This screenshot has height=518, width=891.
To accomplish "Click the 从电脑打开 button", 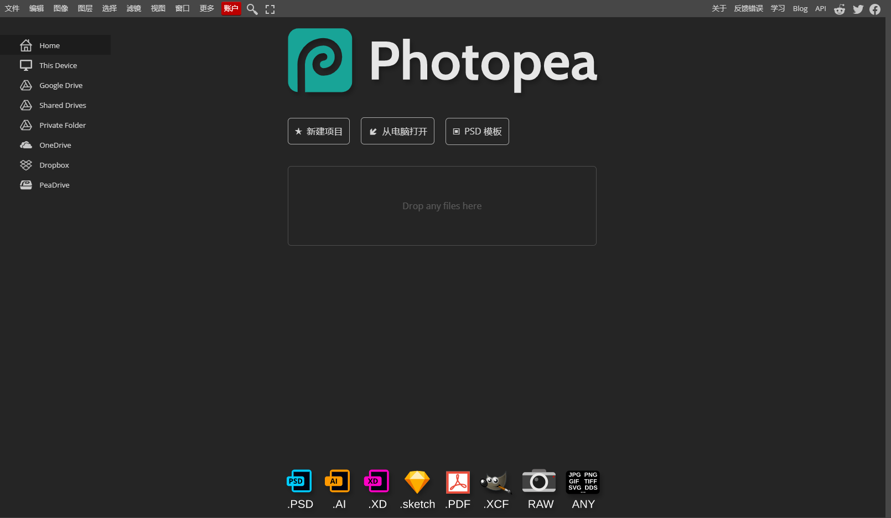I will (x=397, y=131).
